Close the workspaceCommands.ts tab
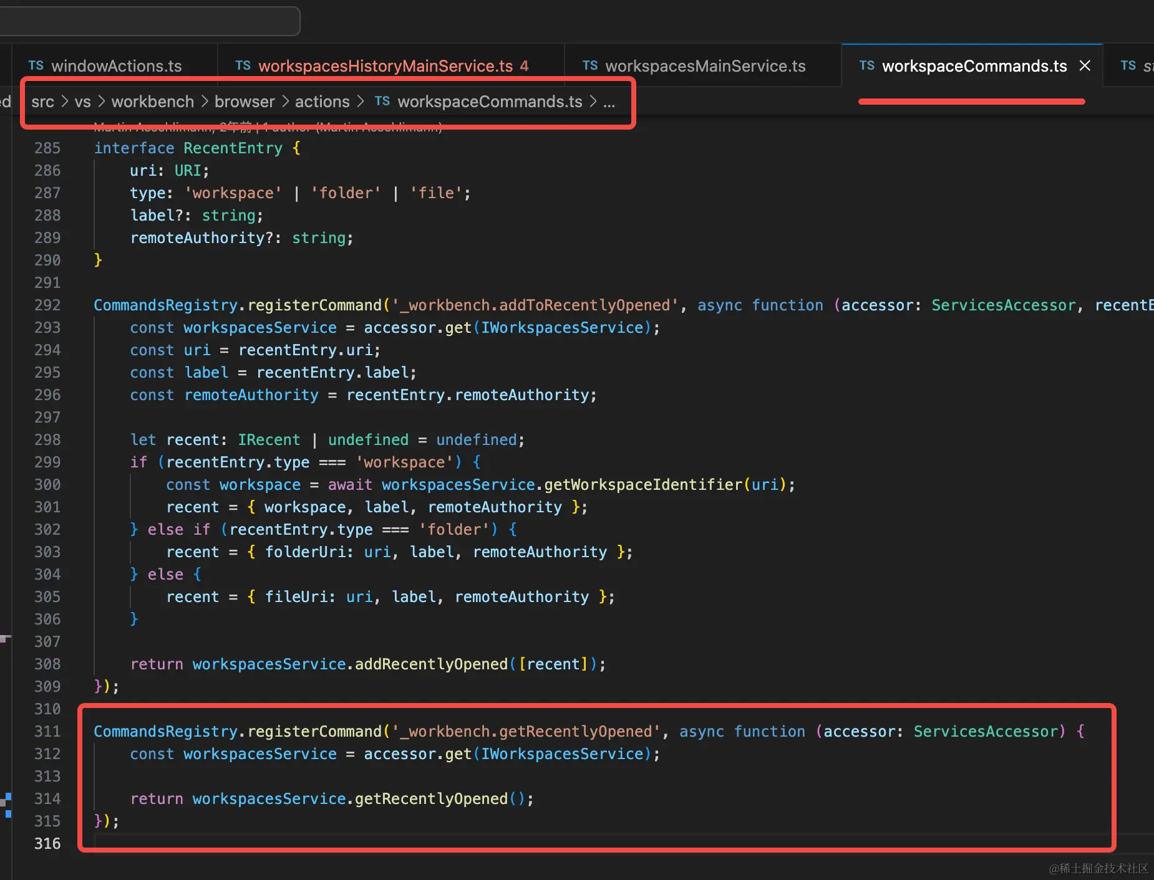 [x=1085, y=65]
